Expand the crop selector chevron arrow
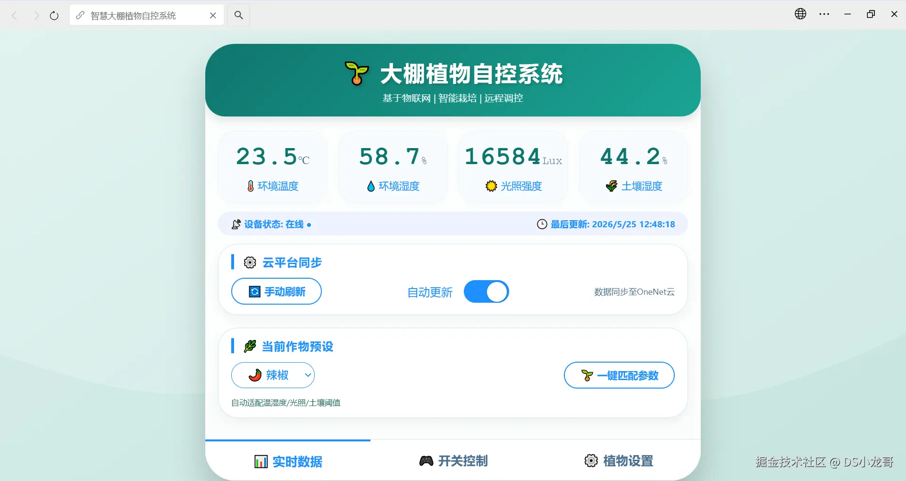Screen dimensions: 906x481 coord(308,375)
